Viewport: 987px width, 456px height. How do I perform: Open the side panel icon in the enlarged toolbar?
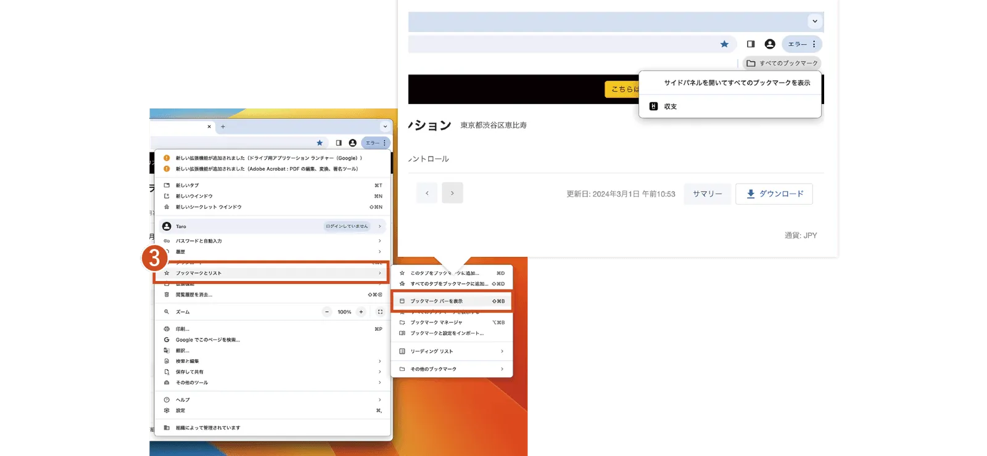(751, 44)
